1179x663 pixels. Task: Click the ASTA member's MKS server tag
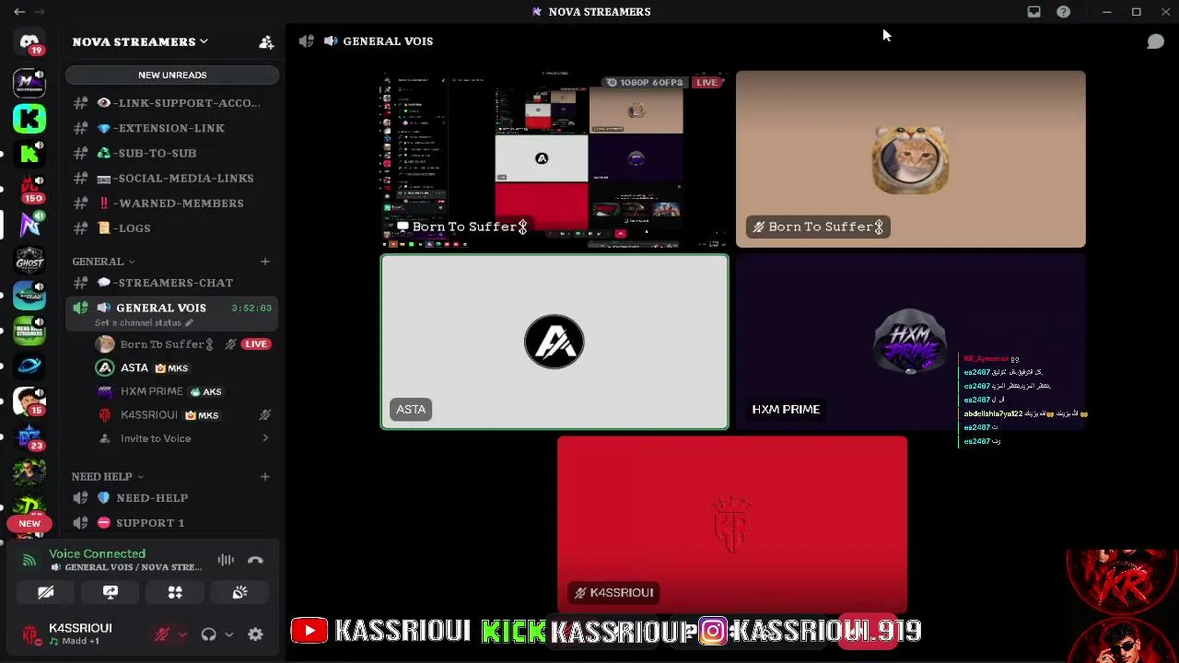[x=172, y=368]
